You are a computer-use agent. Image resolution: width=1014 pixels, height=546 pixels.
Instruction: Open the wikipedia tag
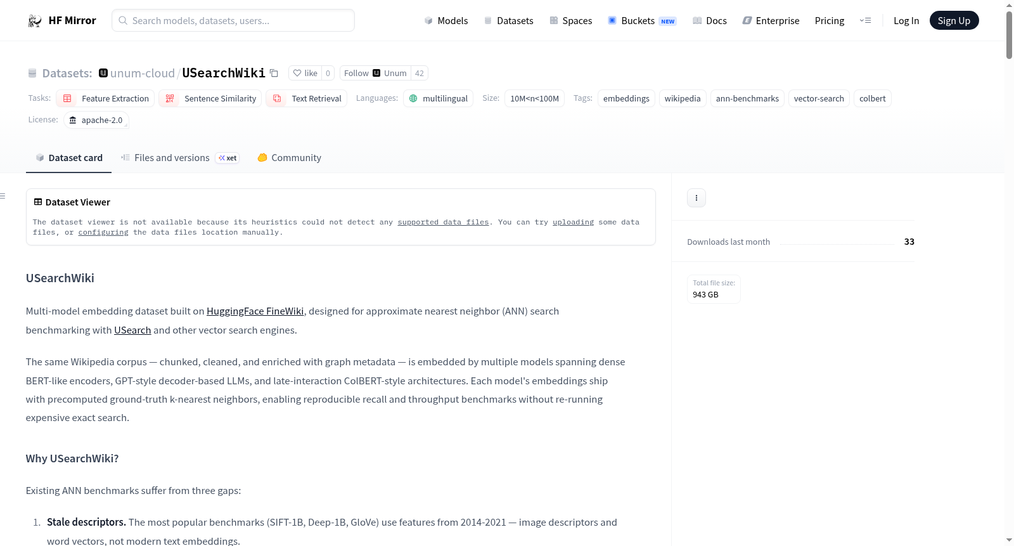tap(683, 98)
